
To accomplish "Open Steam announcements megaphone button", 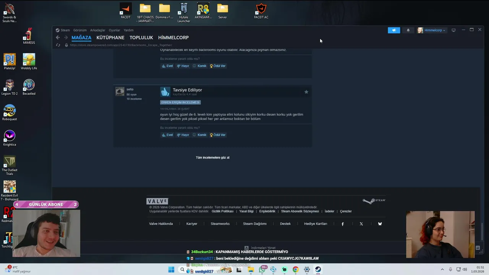I will [394, 30].
